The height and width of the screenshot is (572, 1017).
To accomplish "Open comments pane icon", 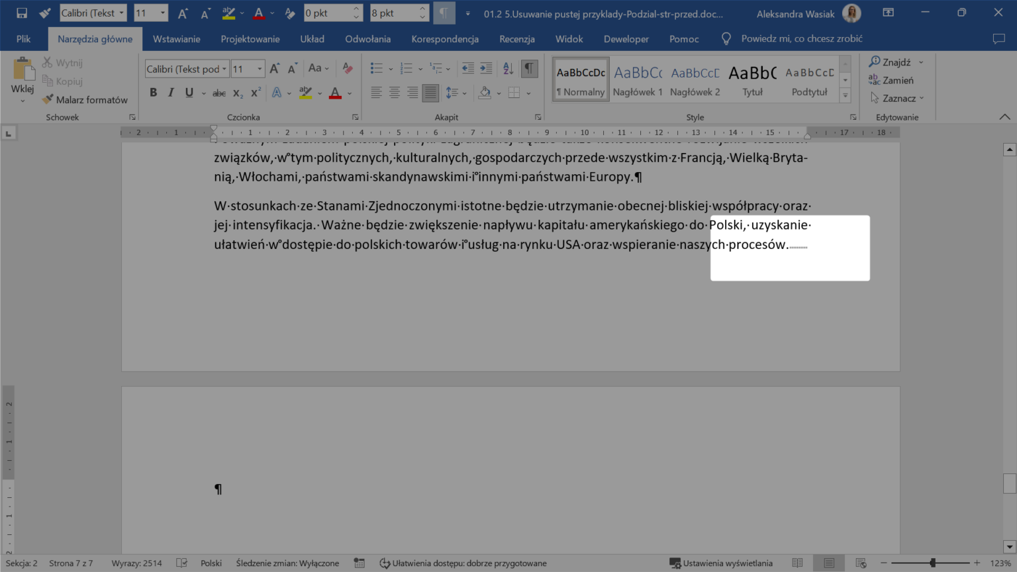I will coord(999,39).
